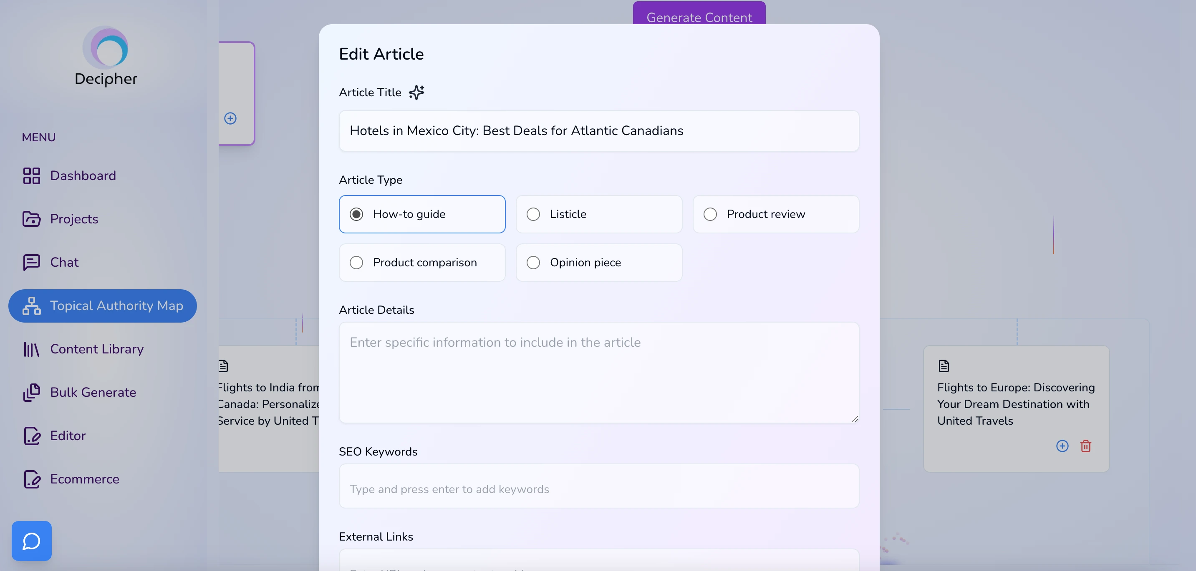Click the AI sparkle icon next to Article Title
This screenshot has height=571, width=1196.
point(416,92)
